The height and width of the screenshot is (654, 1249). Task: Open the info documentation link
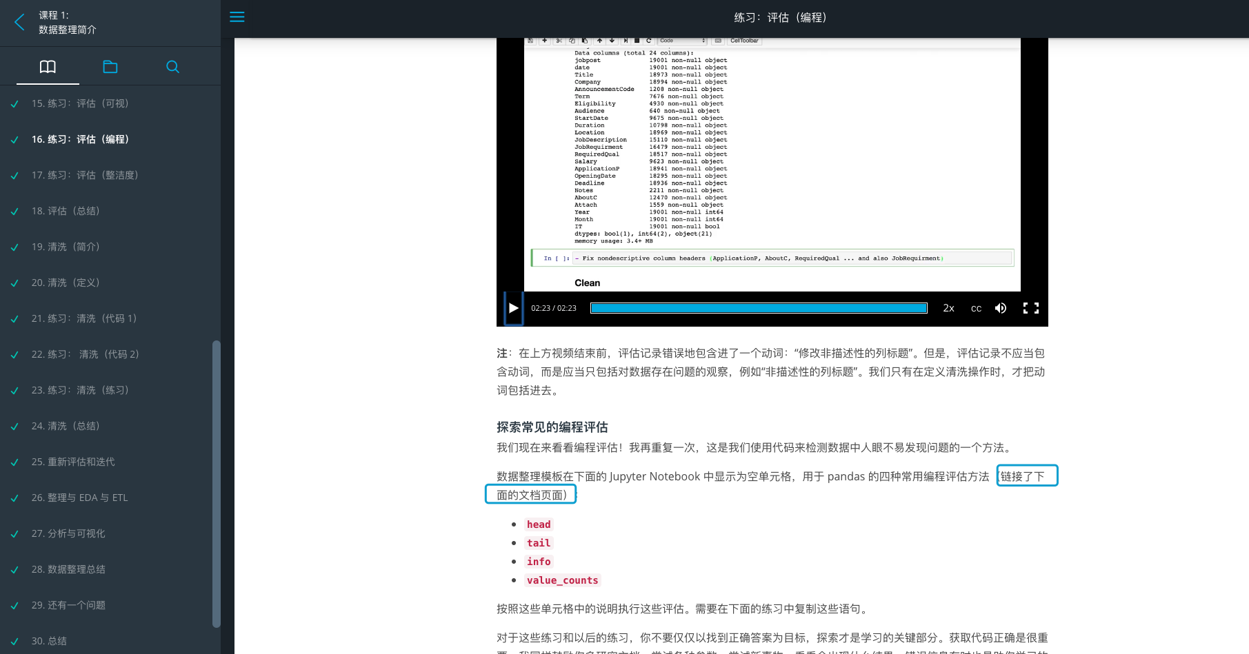pyautogui.click(x=539, y=562)
